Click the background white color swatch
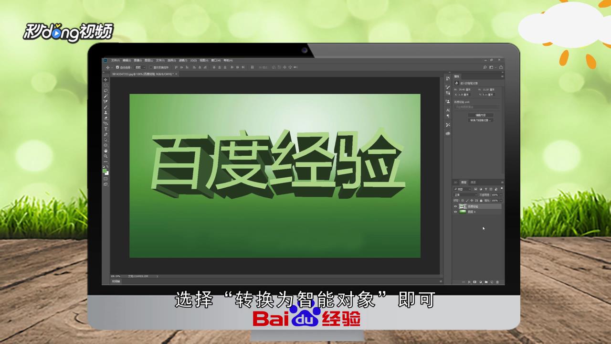The image size is (611, 344). (x=107, y=173)
